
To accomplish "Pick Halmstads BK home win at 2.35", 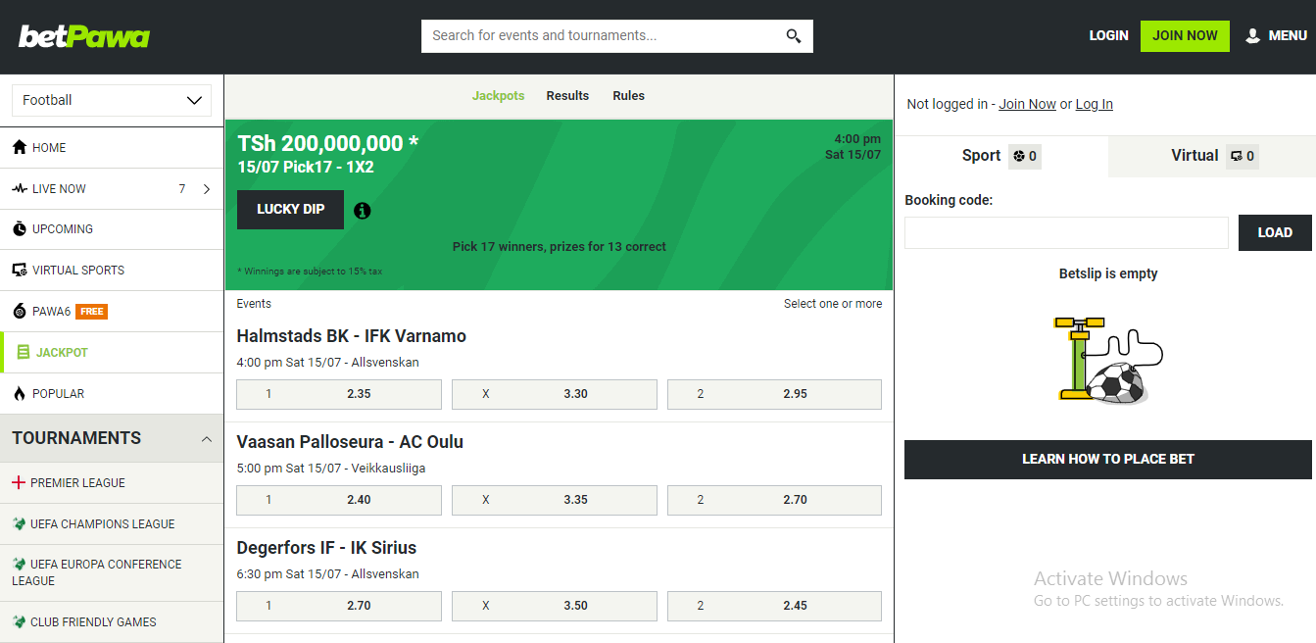I will pyautogui.click(x=339, y=394).
